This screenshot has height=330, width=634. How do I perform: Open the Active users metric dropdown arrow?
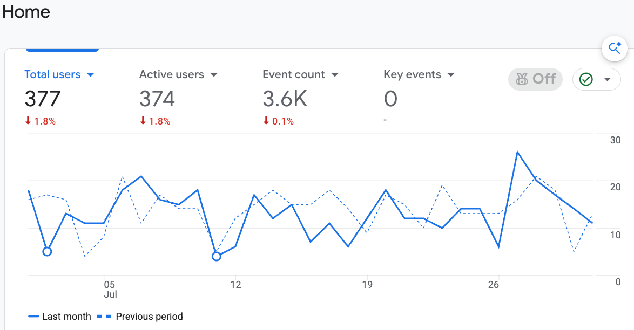pos(214,75)
